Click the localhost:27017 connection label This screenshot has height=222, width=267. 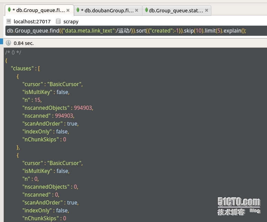point(32,22)
